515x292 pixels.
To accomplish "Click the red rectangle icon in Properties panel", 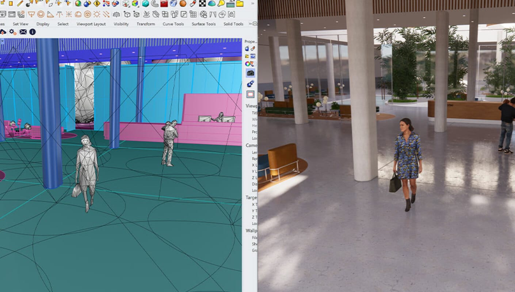I will (x=250, y=94).
